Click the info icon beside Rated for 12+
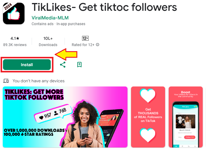 [98, 45]
